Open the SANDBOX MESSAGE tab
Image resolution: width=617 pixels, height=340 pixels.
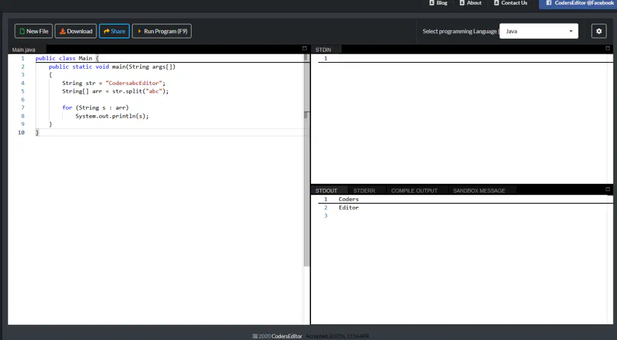click(479, 190)
